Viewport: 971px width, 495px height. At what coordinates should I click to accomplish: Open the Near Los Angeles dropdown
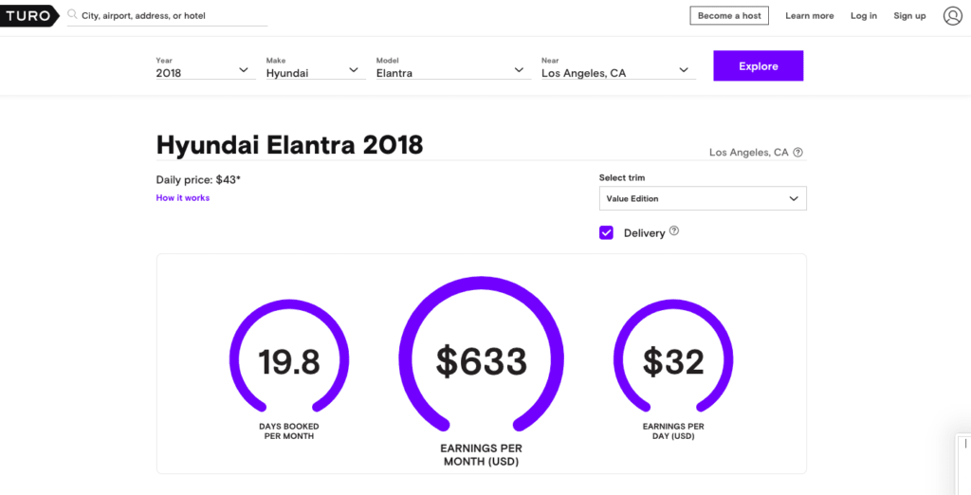[x=618, y=69]
